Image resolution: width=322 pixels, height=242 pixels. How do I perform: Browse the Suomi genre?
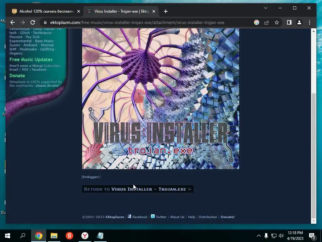click(x=15, y=45)
